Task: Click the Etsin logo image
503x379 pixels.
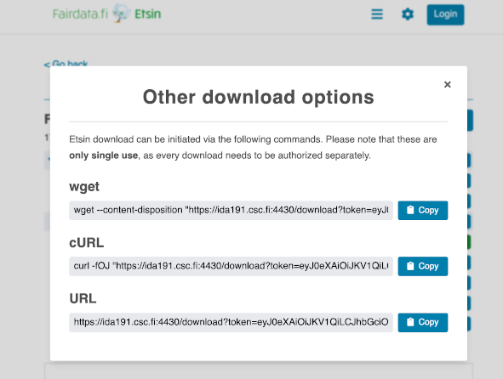Action: 121,14
